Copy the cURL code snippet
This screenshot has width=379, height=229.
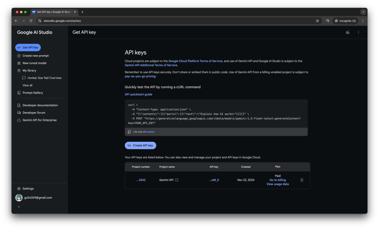click(x=129, y=132)
